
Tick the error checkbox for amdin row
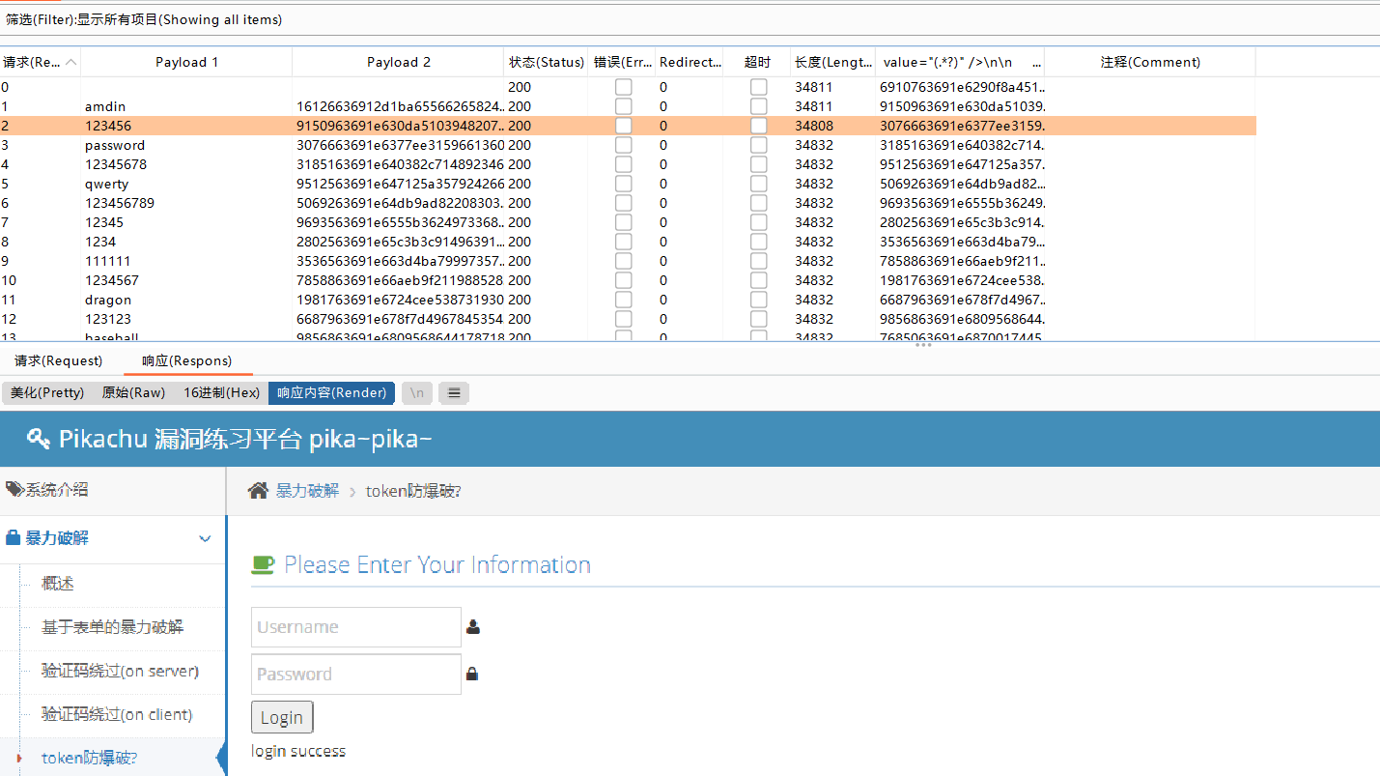pyautogui.click(x=624, y=106)
